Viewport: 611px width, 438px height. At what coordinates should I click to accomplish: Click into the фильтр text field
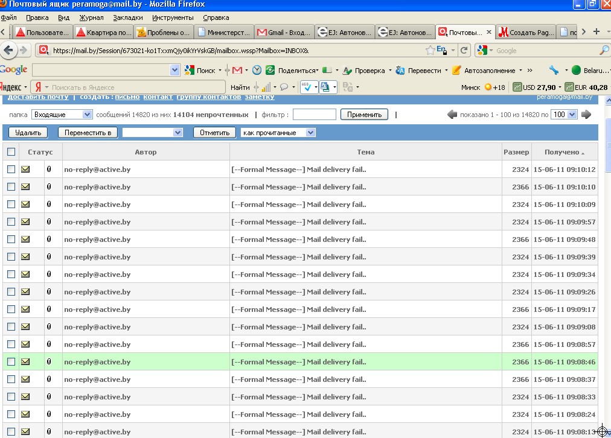coord(314,115)
